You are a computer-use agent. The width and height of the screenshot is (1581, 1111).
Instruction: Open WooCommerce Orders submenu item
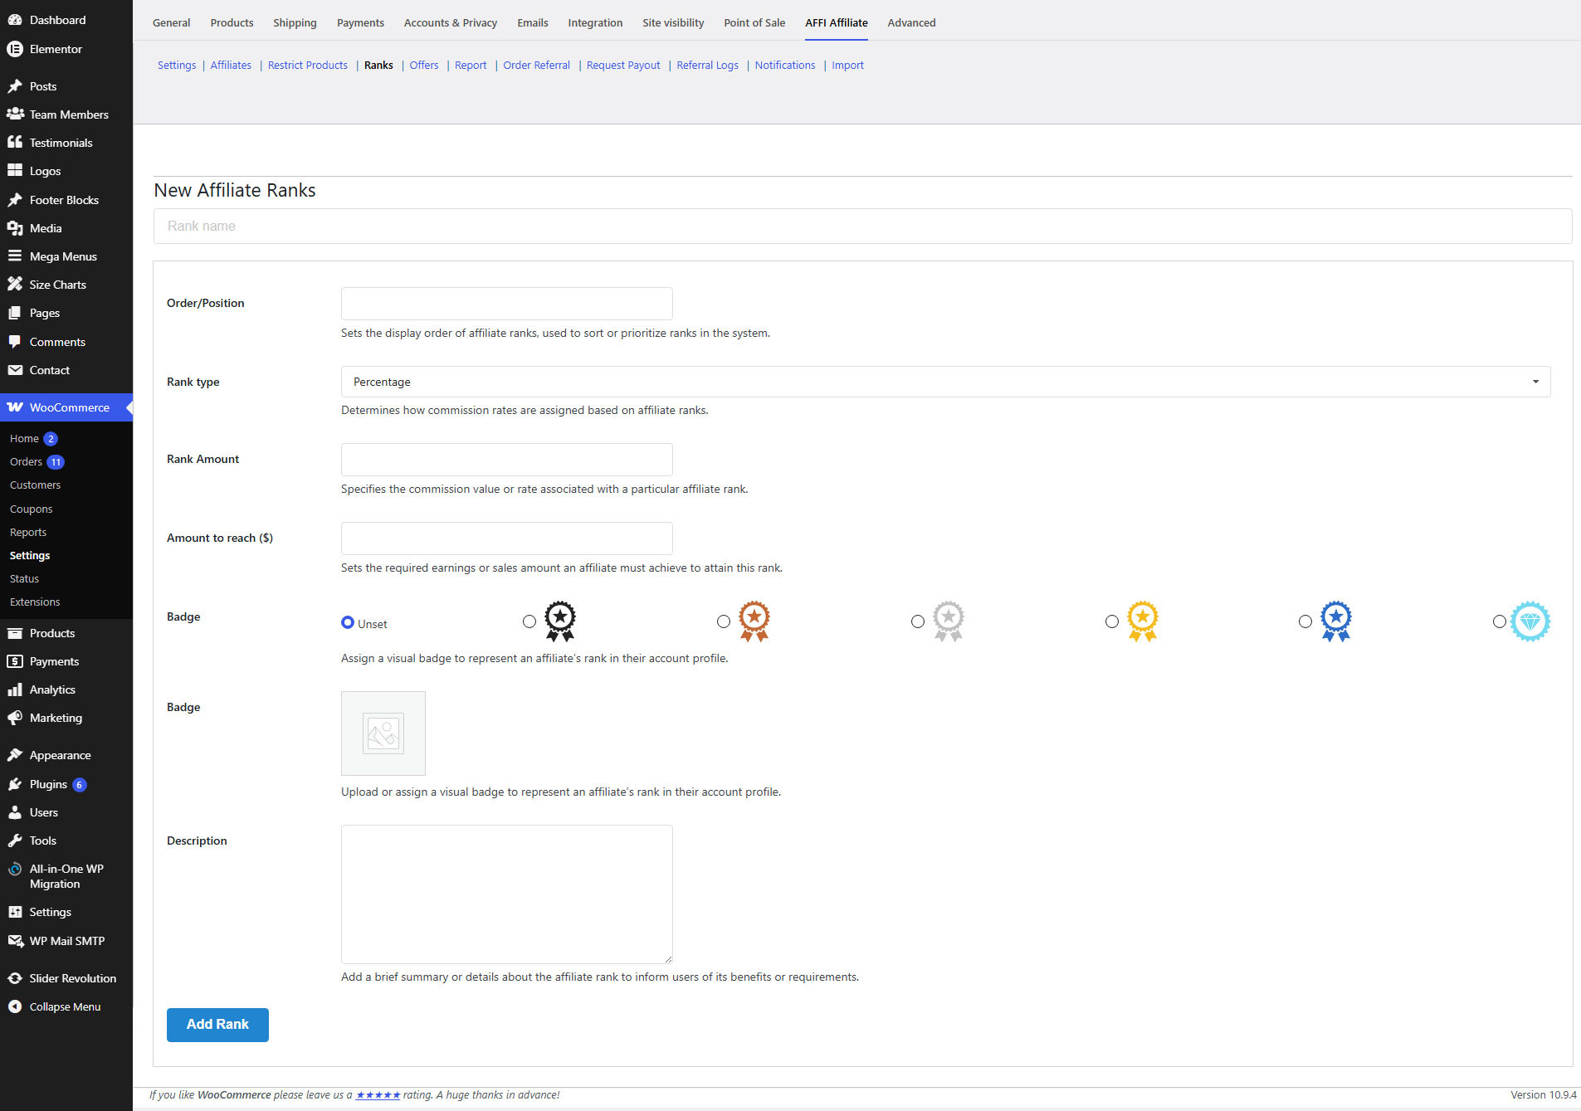pos(26,461)
